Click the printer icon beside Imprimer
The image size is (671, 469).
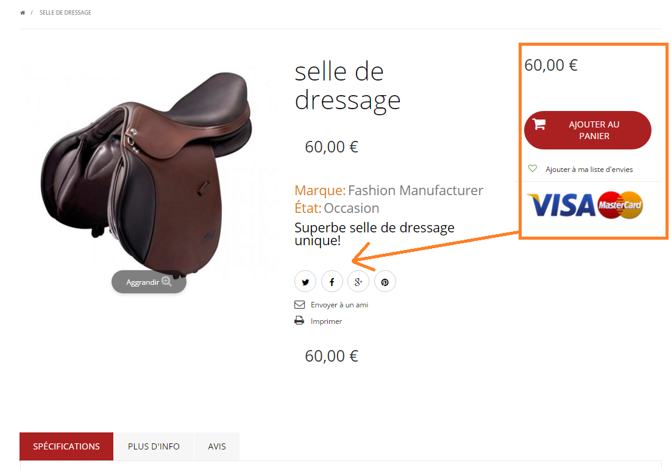coord(299,320)
